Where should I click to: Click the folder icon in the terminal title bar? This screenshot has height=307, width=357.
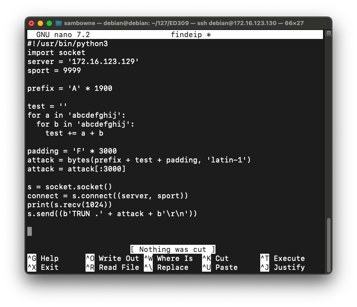[x=59, y=23]
